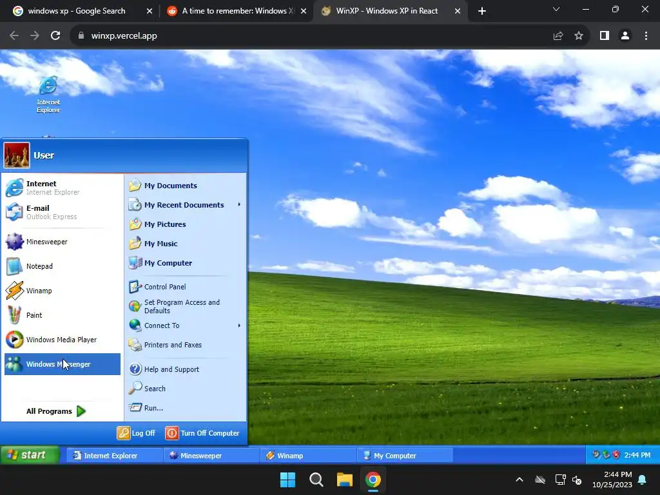Open Search from the Start menu
660x495 pixels.
click(x=185, y=389)
